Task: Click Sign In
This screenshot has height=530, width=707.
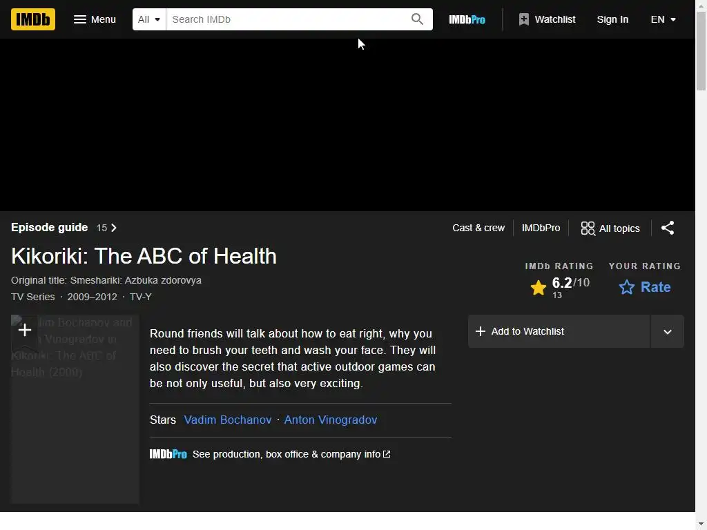Action: pyautogui.click(x=612, y=19)
